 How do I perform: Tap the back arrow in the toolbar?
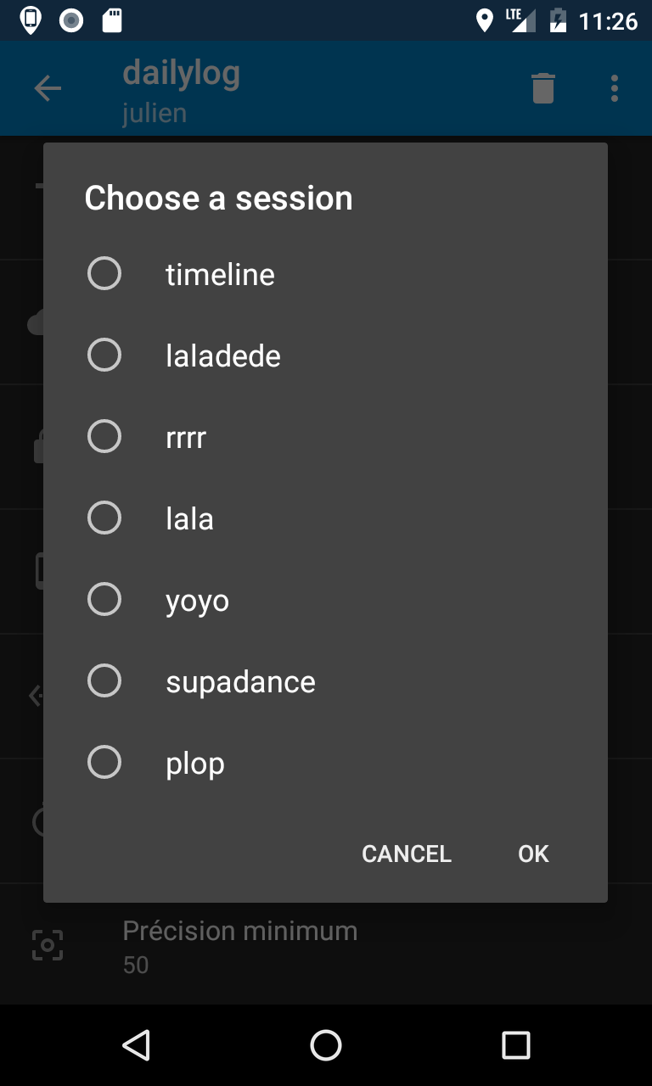click(48, 88)
